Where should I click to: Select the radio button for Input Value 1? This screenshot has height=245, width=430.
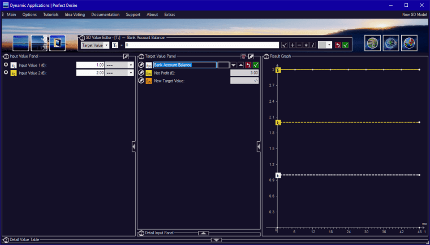pyautogui.click(x=6, y=65)
